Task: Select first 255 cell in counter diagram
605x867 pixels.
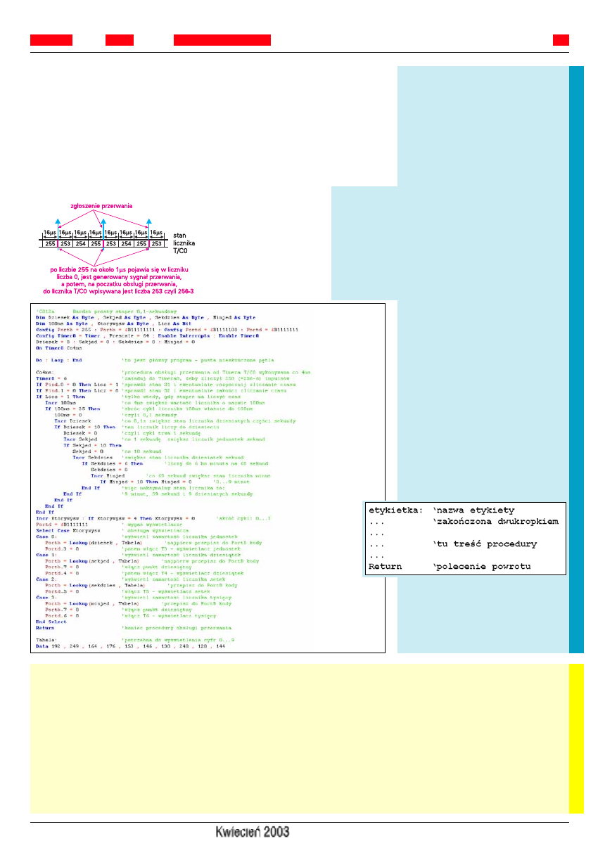Action: click(x=49, y=243)
